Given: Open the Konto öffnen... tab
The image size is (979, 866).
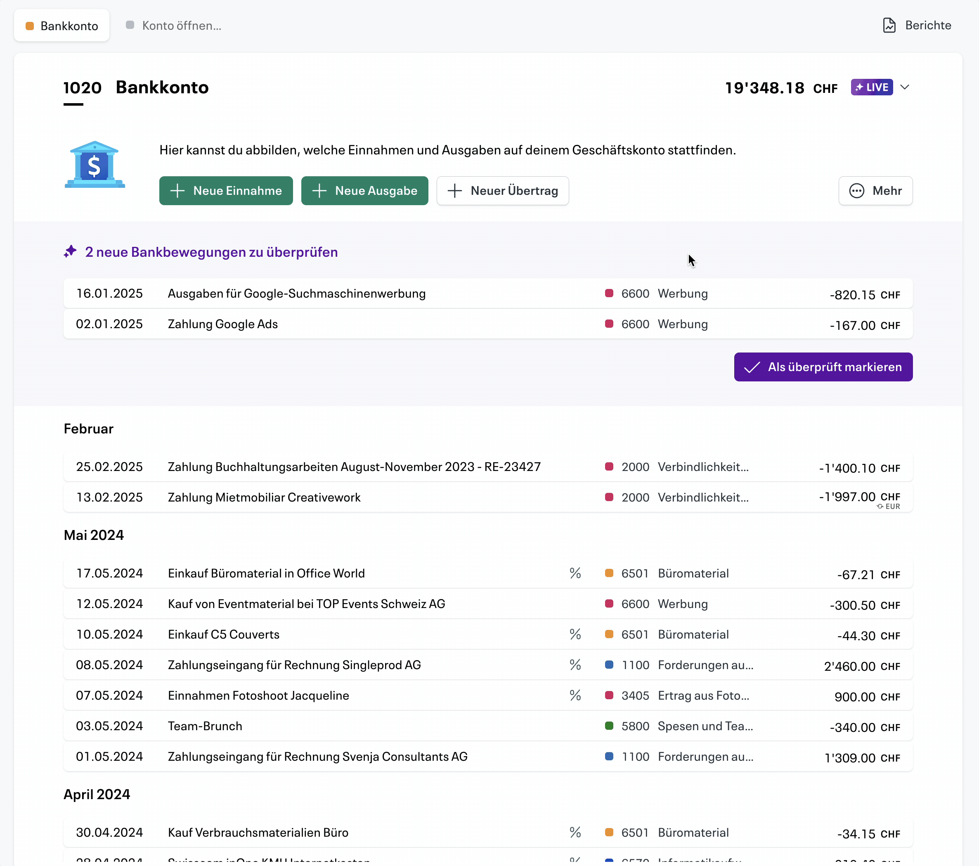Looking at the screenshot, I should coord(174,26).
